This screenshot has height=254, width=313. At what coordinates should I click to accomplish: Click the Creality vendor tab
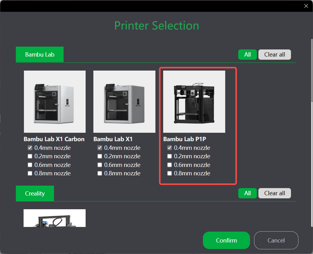point(35,193)
